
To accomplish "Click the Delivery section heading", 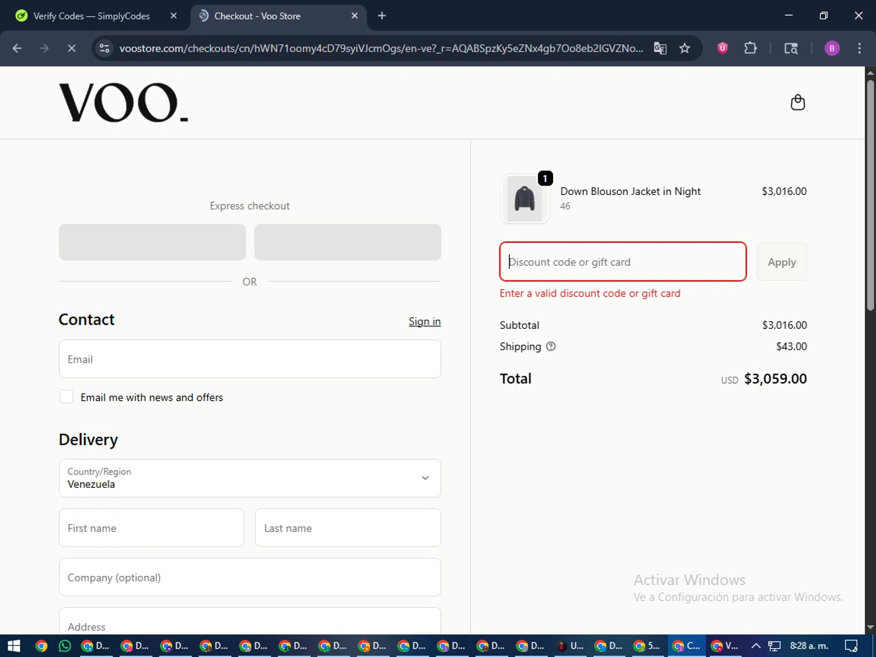I will pyautogui.click(x=88, y=440).
